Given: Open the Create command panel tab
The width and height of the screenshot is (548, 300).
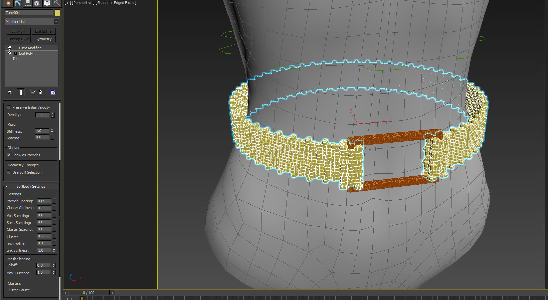Looking at the screenshot, I should 8,3.
